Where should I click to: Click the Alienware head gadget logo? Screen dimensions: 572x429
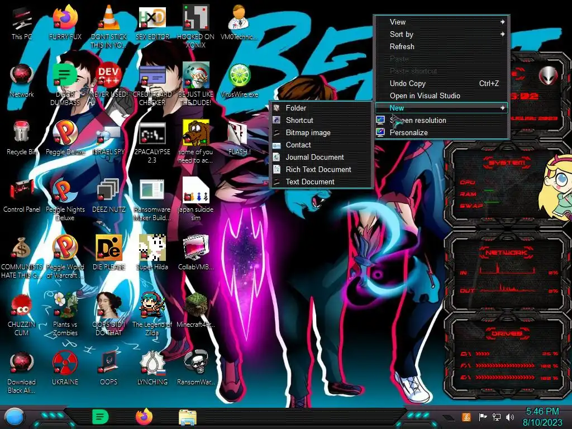(x=549, y=75)
